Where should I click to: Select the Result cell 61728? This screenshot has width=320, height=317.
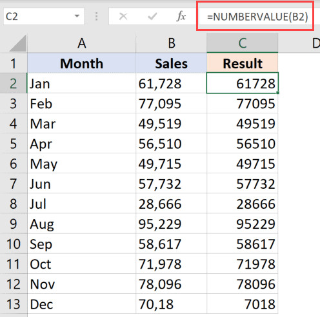[x=243, y=84]
